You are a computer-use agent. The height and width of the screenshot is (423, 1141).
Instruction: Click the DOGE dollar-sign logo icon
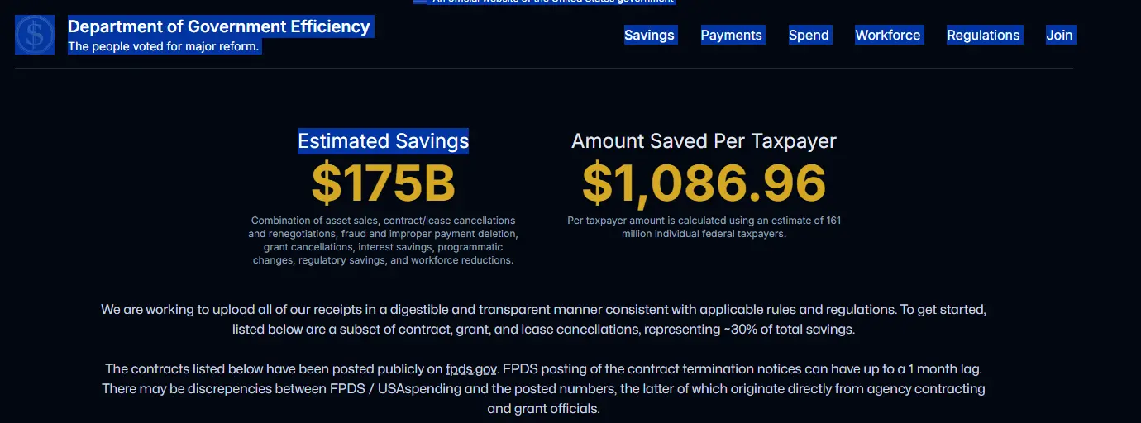coord(34,35)
